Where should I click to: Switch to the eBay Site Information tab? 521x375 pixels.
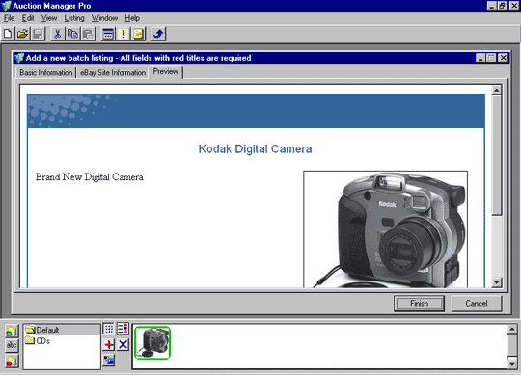tap(113, 73)
